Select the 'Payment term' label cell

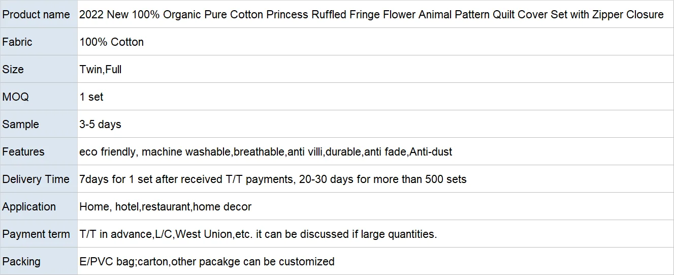tap(39, 234)
